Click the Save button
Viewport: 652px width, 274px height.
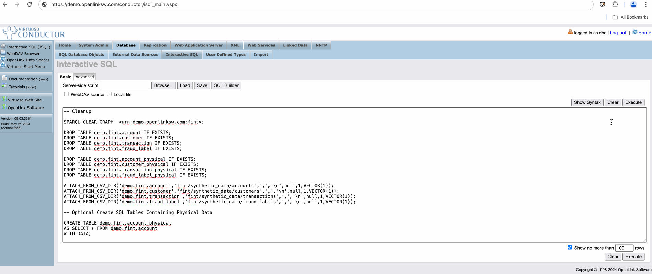tap(202, 85)
